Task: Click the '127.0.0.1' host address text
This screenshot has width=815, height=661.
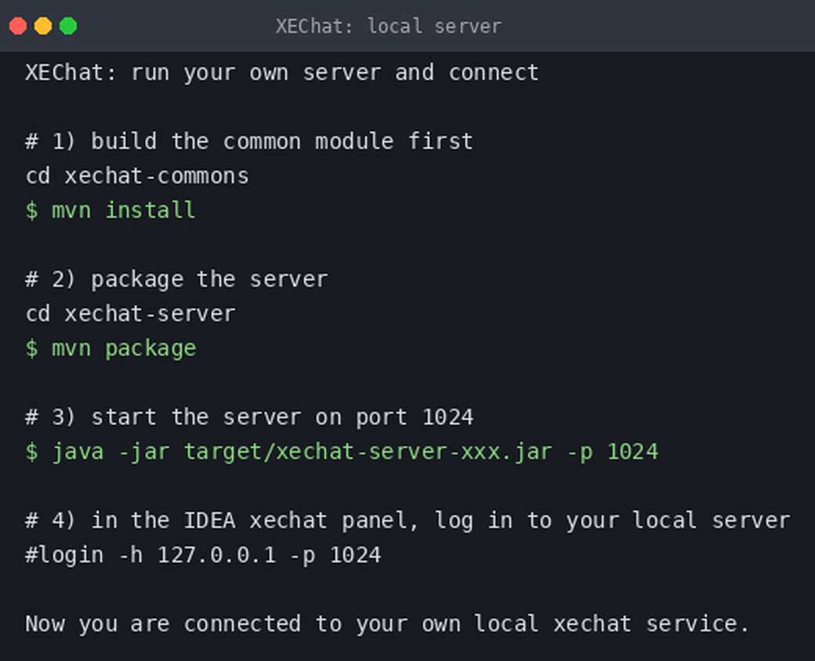Action: [217, 555]
